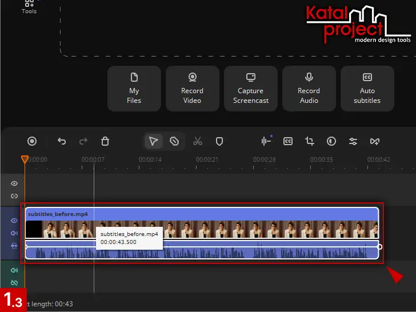Select the subtitles_before.mp4 clip title bar

200,214
